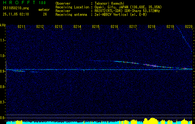Click the short echo trace below carrier near 0211
Image resolution: width=195 pixels, height=124 pixels.
point(19,71)
